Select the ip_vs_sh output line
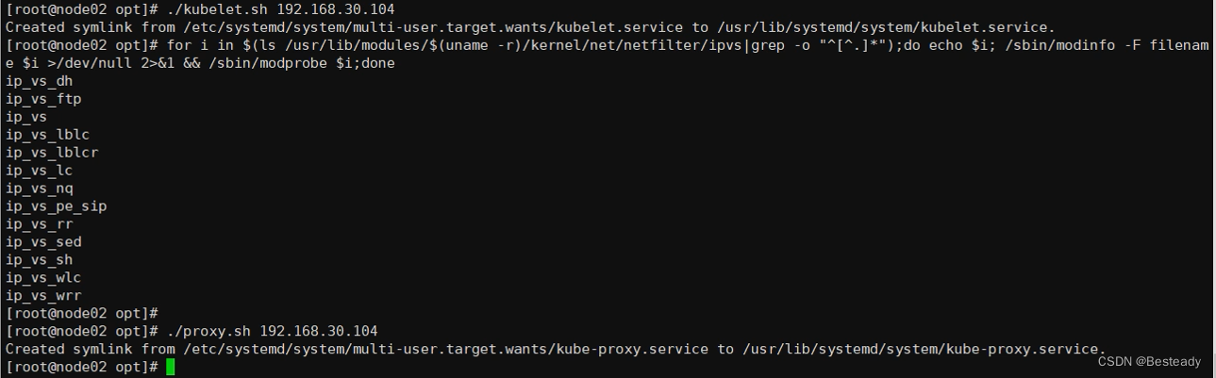The height and width of the screenshot is (378, 1216). point(39,260)
